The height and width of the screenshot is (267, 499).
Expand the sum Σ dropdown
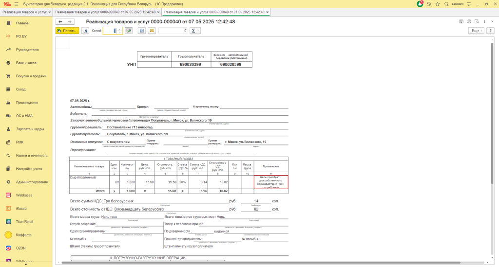(x=195, y=31)
